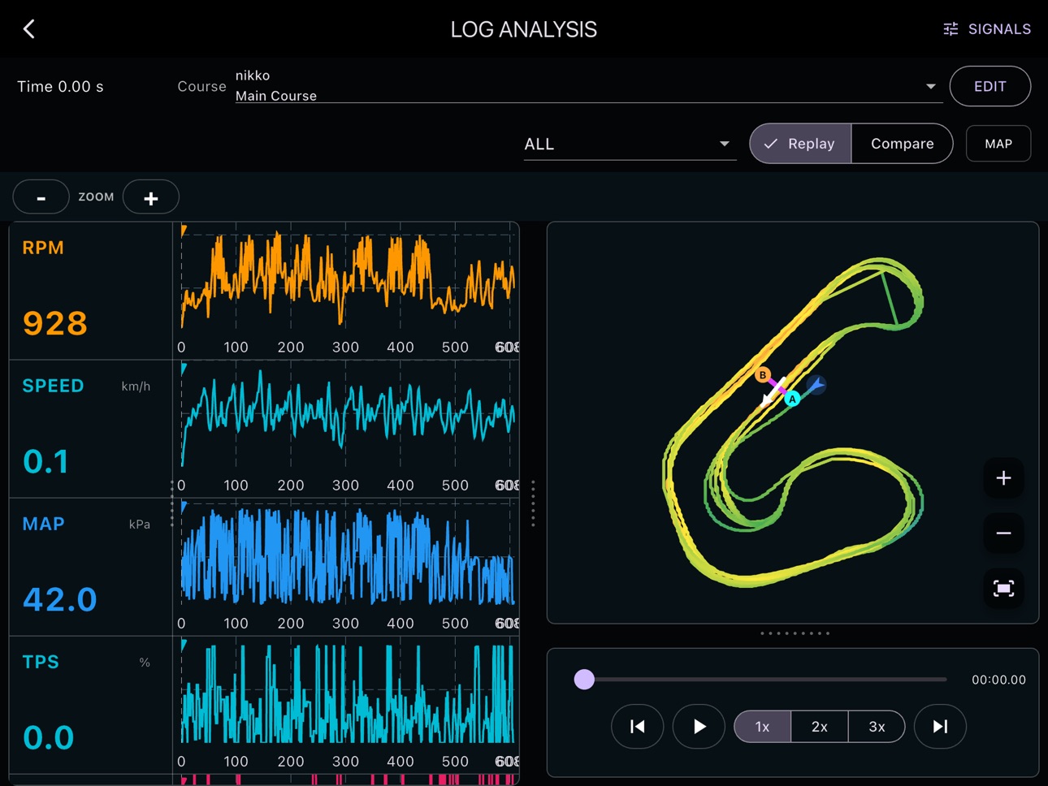This screenshot has height=786, width=1048.
Task: Select Replay mode
Action: pyautogui.click(x=800, y=144)
